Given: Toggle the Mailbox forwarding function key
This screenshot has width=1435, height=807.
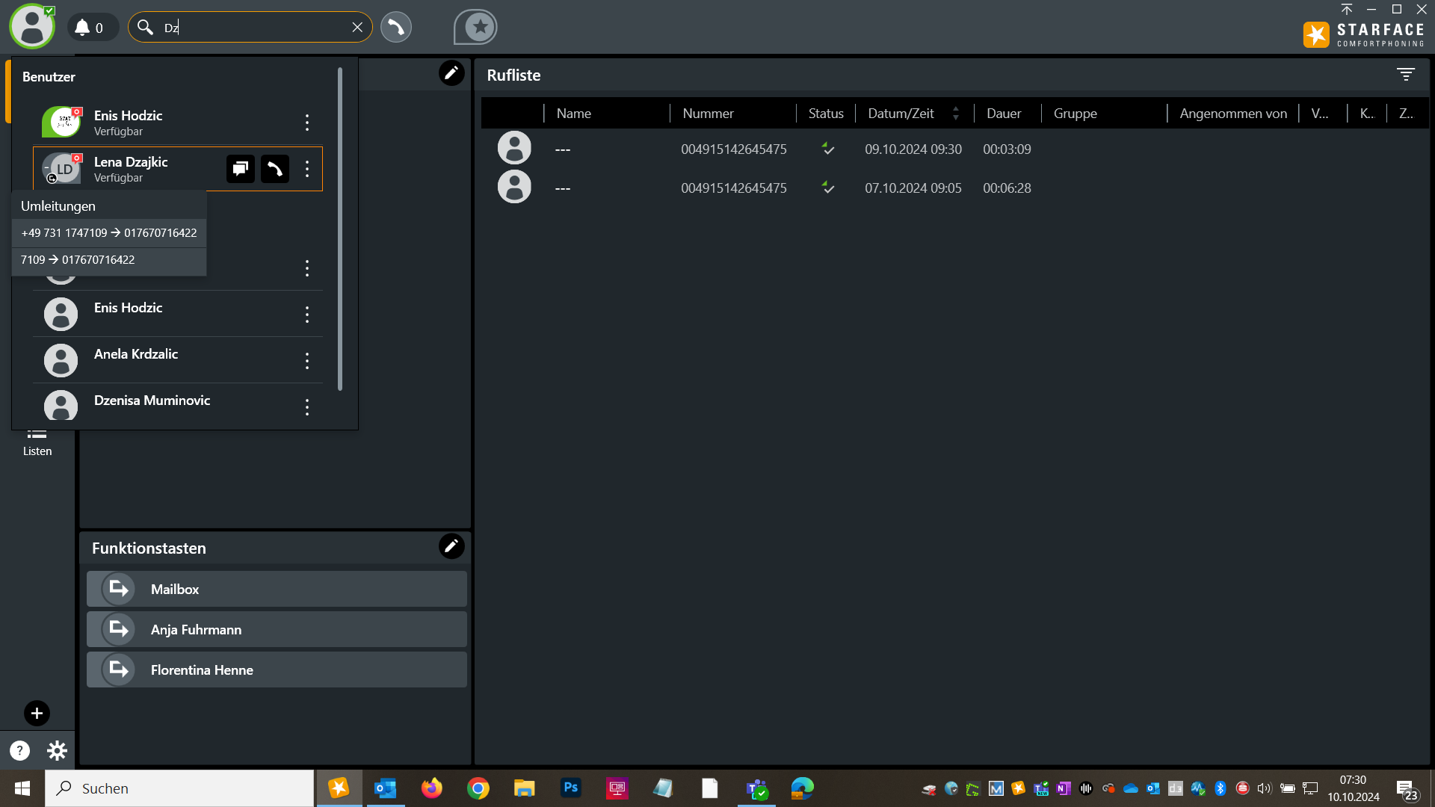Looking at the screenshot, I should [276, 589].
